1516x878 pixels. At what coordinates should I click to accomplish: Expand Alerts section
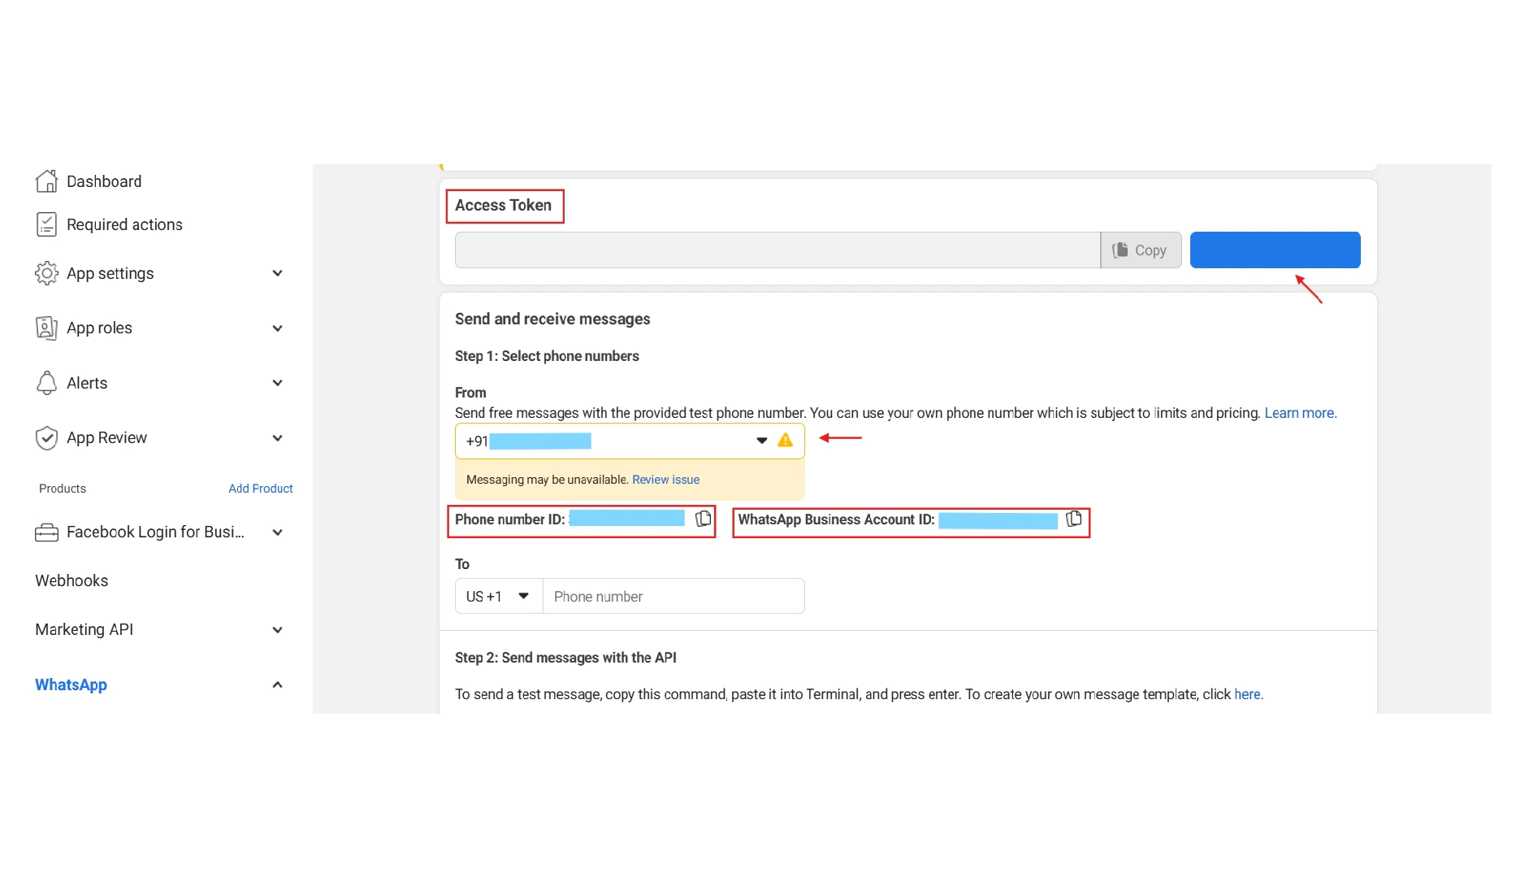(x=277, y=383)
